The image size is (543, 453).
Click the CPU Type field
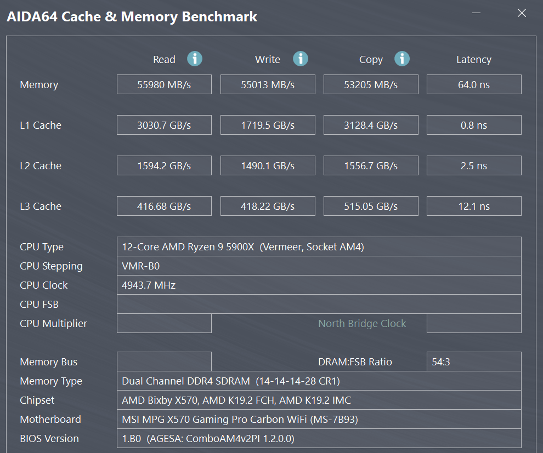pos(319,247)
